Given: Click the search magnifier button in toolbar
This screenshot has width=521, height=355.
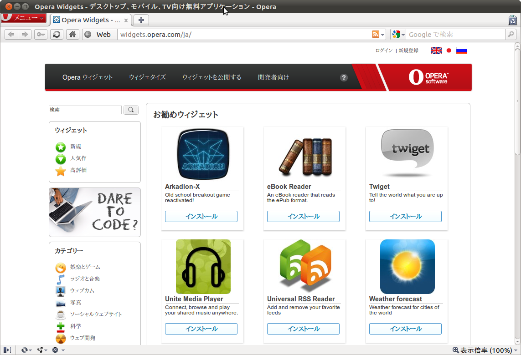Looking at the screenshot, I should coord(511,34).
